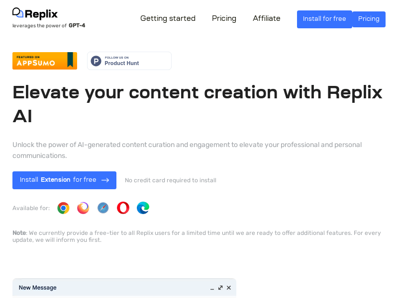This screenshot has width=398, height=298.
Task: Open the Getting started menu item
Action: (x=168, y=18)
